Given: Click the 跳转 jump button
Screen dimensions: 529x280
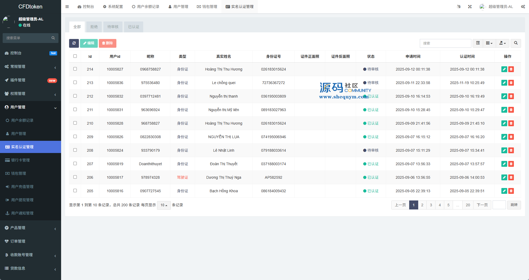Looking at the screenshot, I should 514,205.
